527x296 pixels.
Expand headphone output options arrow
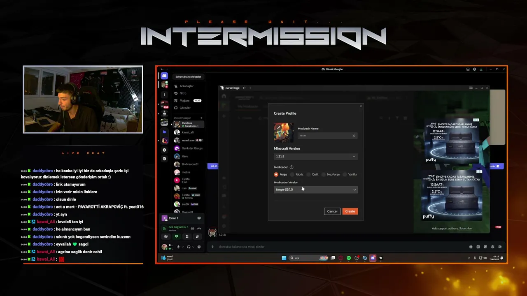click(193, 247)
